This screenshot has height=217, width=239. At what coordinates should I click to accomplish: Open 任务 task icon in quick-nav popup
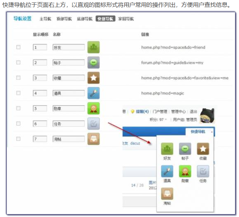pyautogui.click(x=203, y=171)
